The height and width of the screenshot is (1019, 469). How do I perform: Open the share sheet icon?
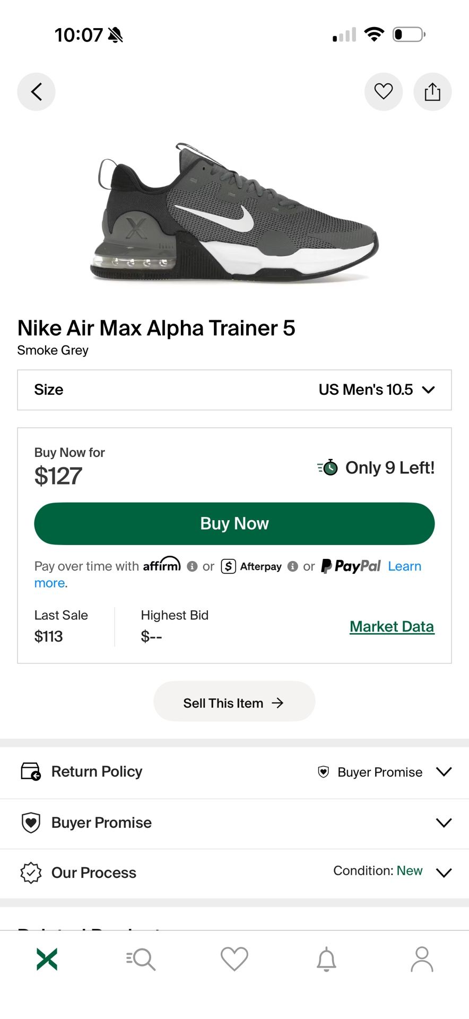432,92
